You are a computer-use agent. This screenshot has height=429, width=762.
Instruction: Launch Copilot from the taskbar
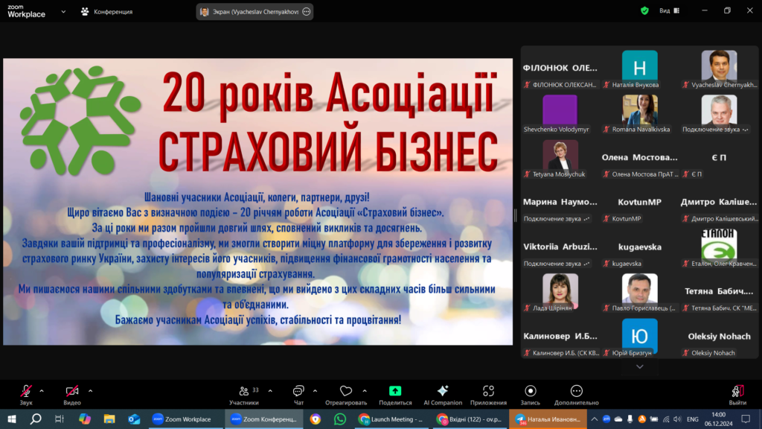tap(85, 419)
